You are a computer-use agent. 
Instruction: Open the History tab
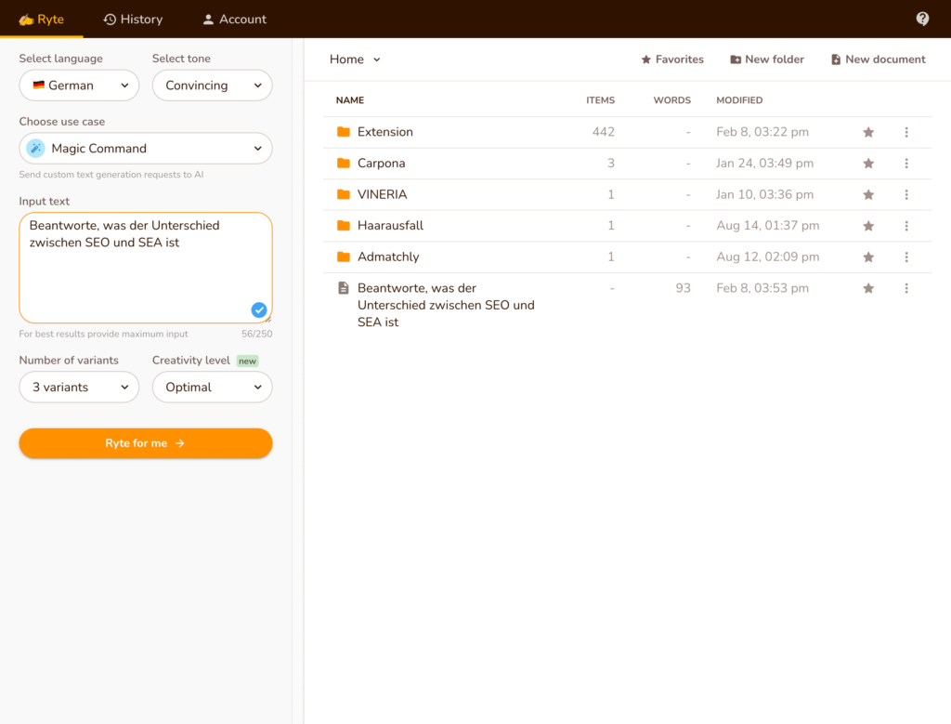coord(134,20)
